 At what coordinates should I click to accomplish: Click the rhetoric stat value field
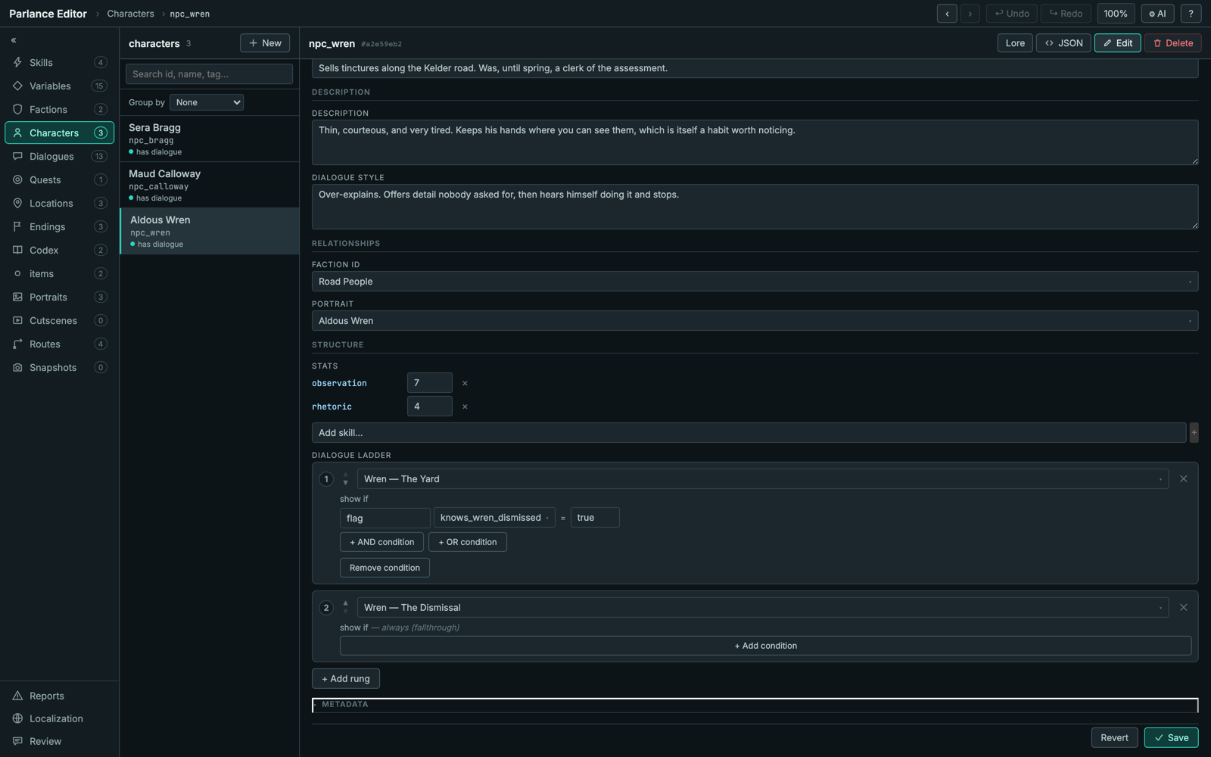tap(430, 407)
